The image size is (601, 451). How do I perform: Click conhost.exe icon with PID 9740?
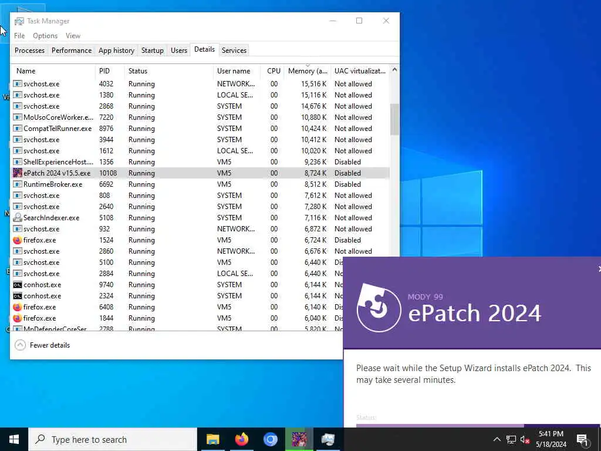(x=17, y=285)
